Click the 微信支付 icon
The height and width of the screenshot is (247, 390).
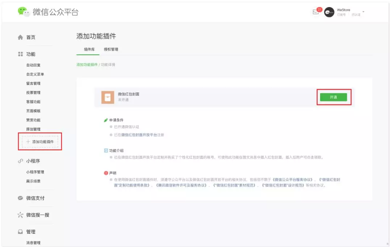coord(20,198)
